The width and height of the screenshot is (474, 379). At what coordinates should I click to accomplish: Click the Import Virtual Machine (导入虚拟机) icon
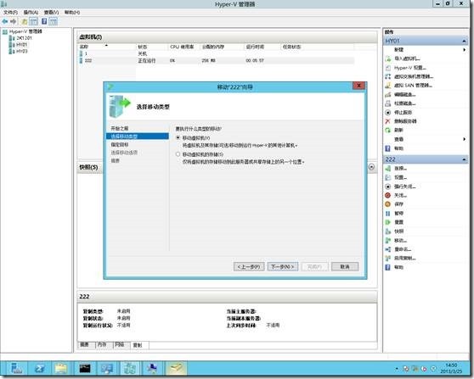click(388, 59)
